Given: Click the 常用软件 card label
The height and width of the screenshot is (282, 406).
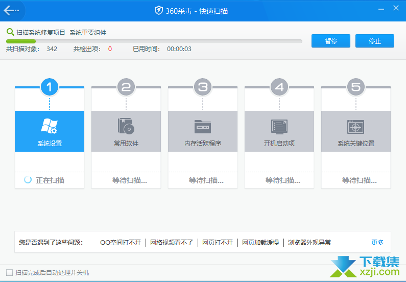Looking at the screenshot, I should (126, 143).
